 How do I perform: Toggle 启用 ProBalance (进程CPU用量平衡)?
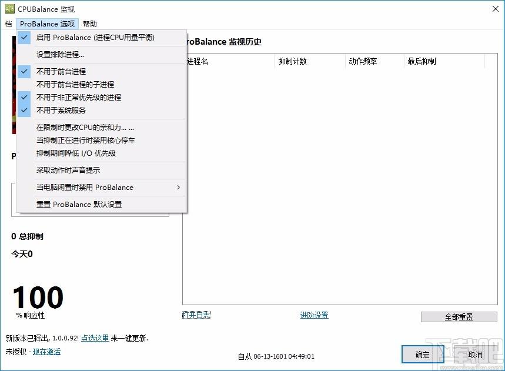[x=101, y=38]
